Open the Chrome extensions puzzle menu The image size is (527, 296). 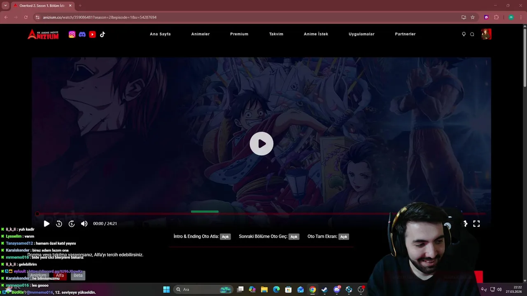[496, 17]
